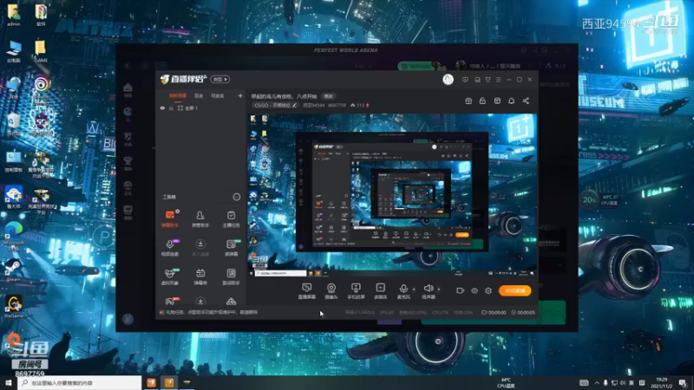Open the Windows notification center icon
Screen dimensions: 694x390
click(684, 382)
